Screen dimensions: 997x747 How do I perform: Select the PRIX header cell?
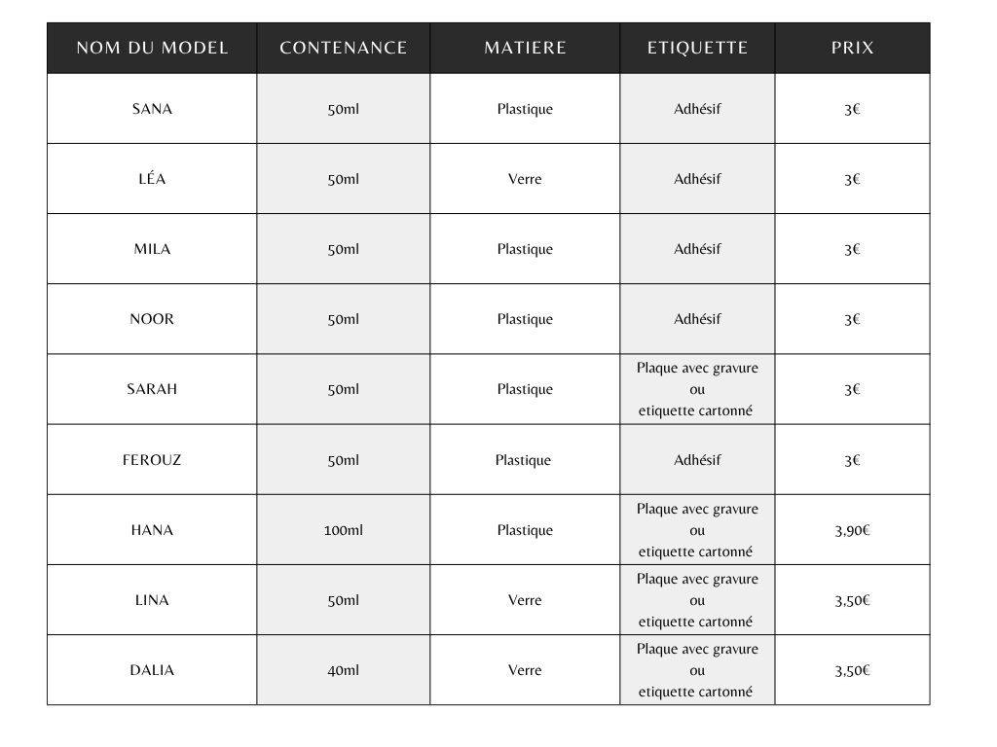point(852,48)
